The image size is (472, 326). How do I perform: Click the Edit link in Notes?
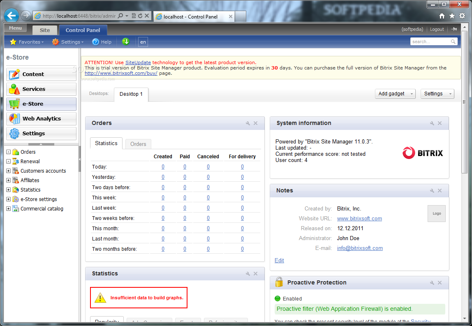click(x=279, y=260)
